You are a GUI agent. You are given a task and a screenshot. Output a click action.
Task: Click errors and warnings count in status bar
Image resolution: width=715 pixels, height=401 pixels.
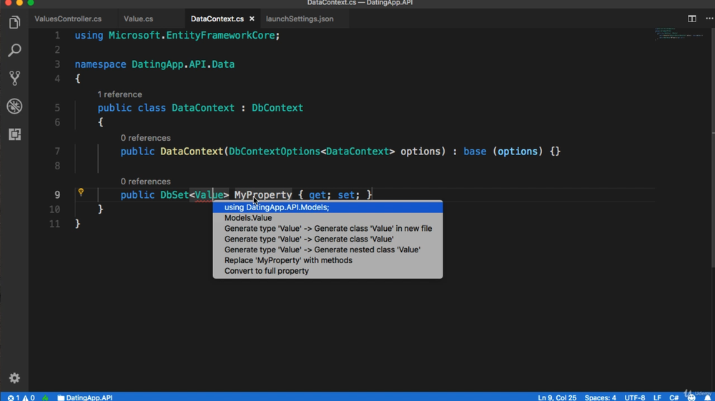(x=21, y=397)
